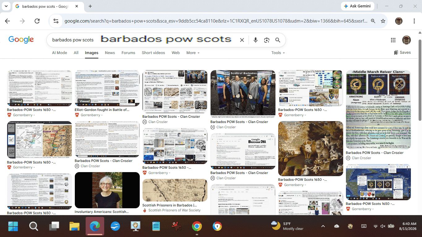Viewport: 422px width, 237px height.
Task: Clear the Google search query
Action: pyautogui.click(x=242, y=40)
